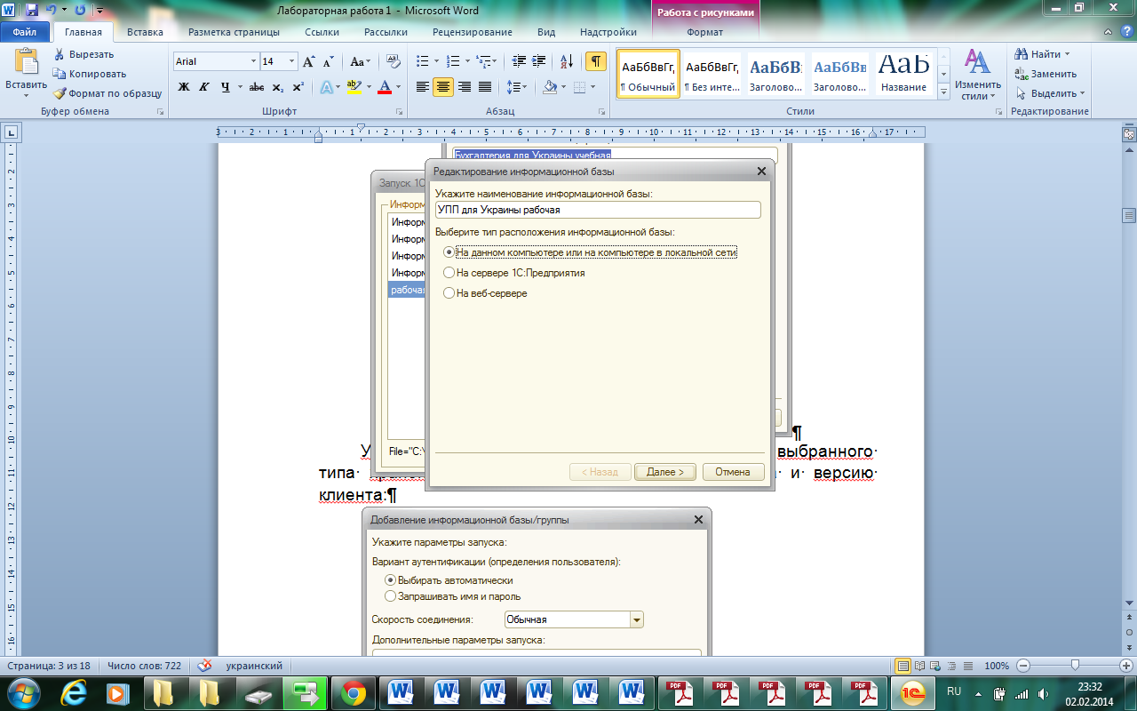This screenshot has height=711, width=1137.
Task: Select 'Запрашивать имя и пароль' radio button
Action: click(x=390, y=596)
